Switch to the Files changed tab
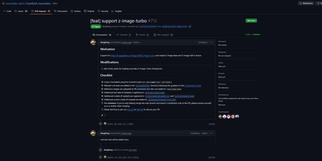This screenshot has height=161, width=322. point(163,35)
